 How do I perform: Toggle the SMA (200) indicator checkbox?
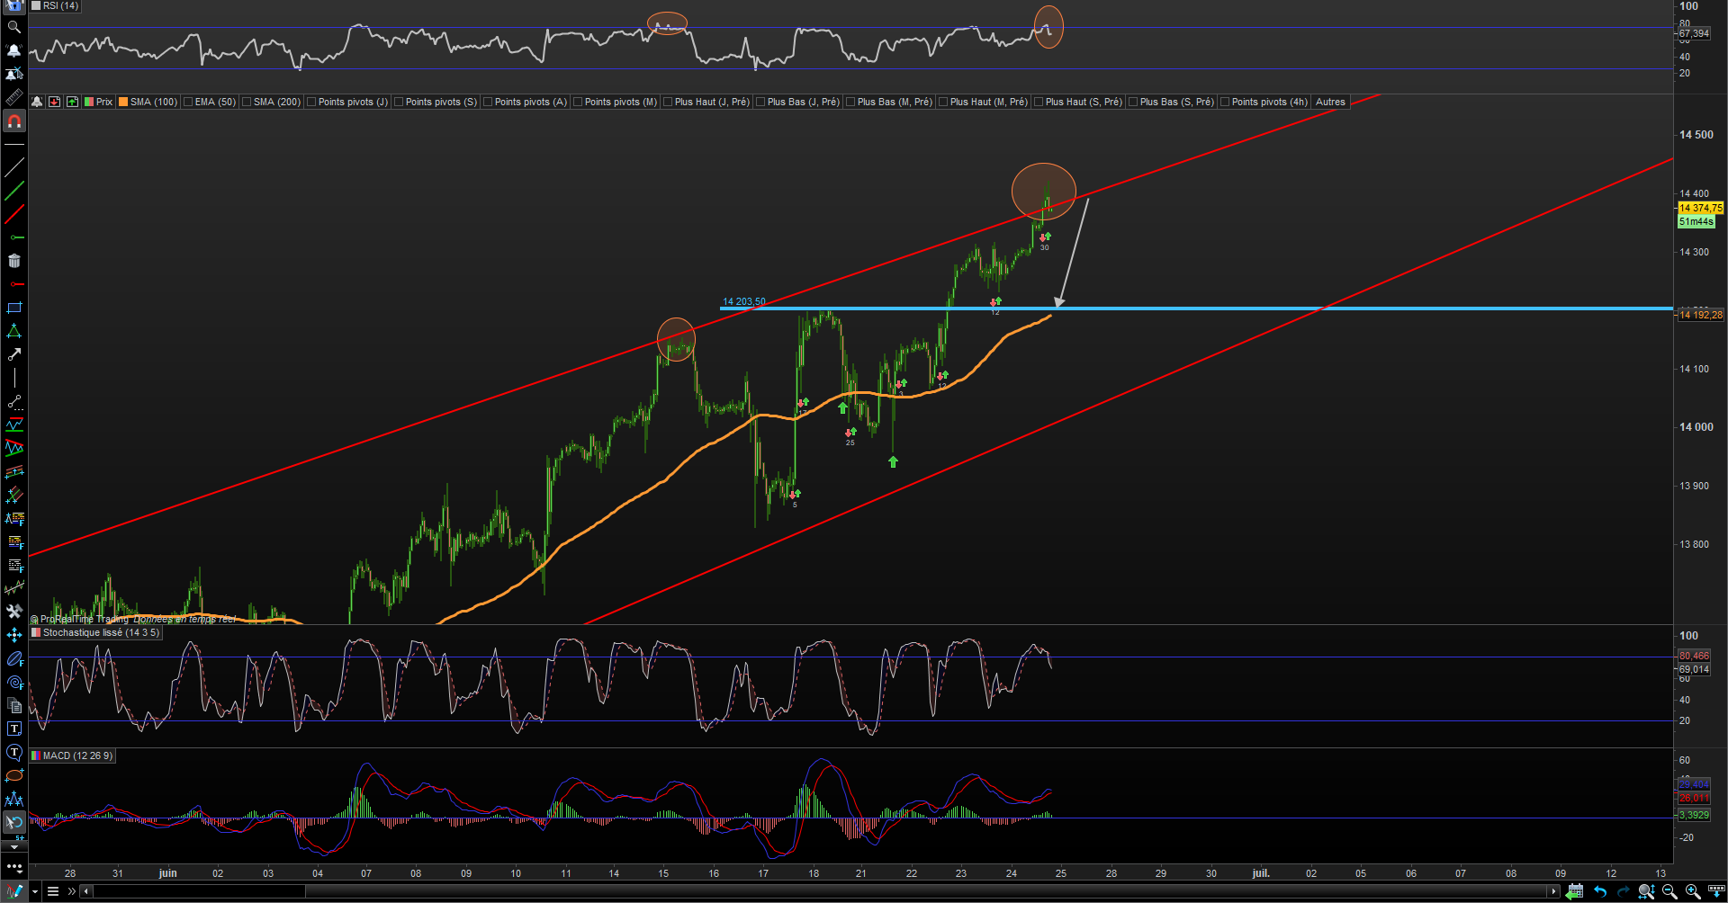(247, 102)
